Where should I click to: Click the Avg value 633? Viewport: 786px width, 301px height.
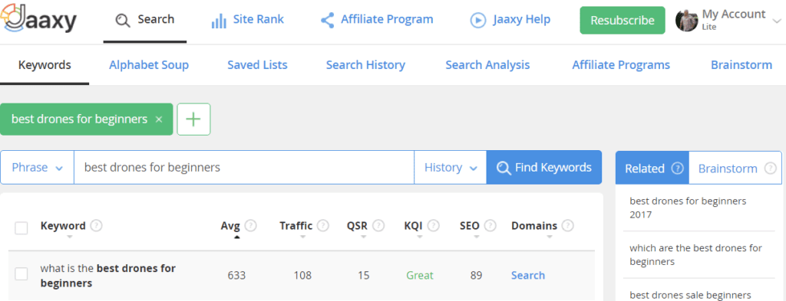click(236, 276)
